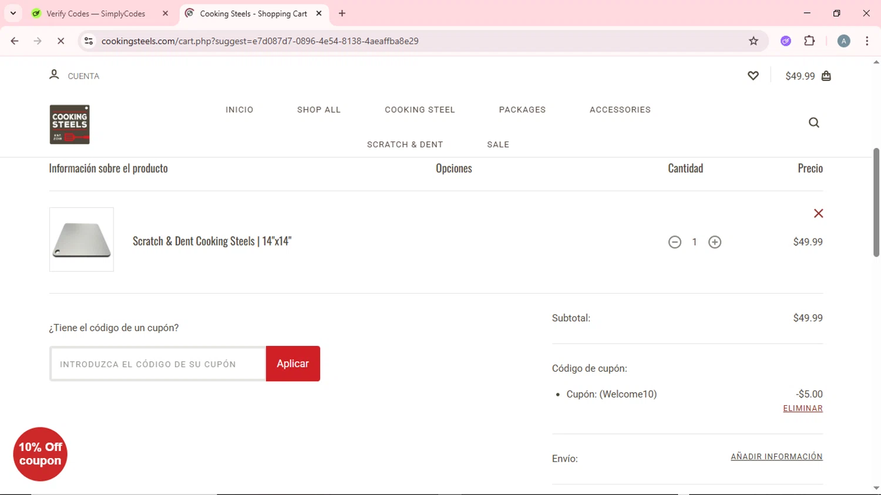Click the Cupón: (Welcome10) text
The width and height of the screenshot is (881, 495).
(x=611, y=394)
